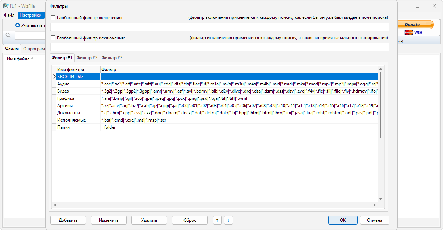443x230 pixels.
Task: Click the vertical scrollbar thumb of filter list
Action: 380,105
